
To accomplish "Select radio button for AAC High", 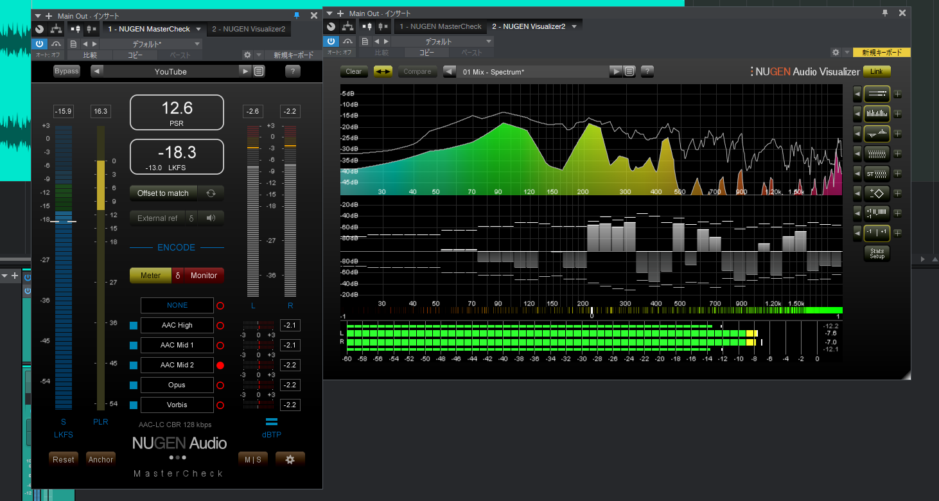I will pos(220,326).
